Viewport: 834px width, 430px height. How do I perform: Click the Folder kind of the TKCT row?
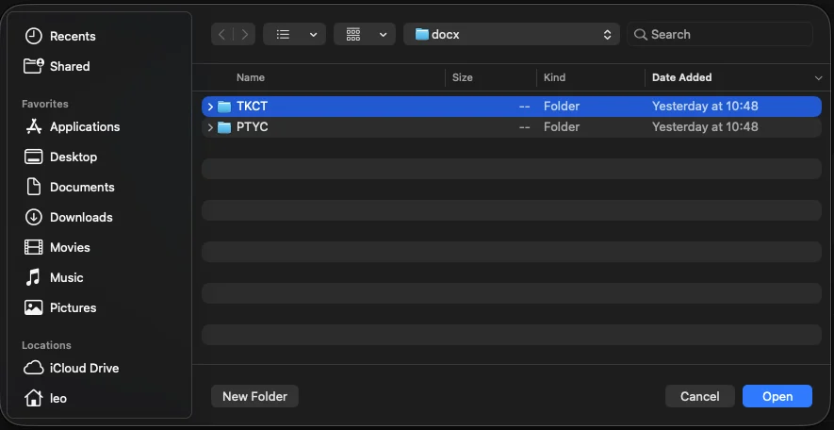(x=562, y=107)
